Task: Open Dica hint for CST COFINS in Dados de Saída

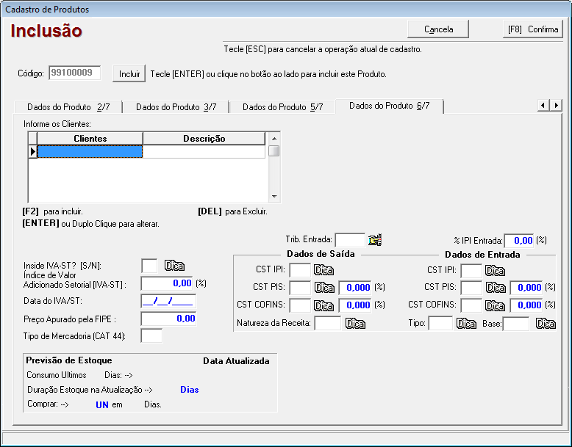Action: (324, 305)
